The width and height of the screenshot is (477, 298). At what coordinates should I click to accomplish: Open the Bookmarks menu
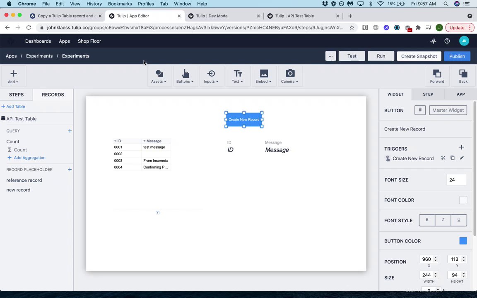click(x=120, y=4)
